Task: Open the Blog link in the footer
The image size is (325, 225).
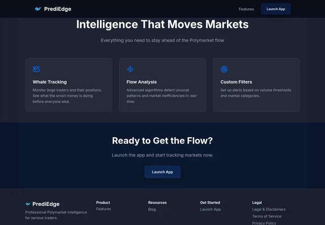Action: [x=152, y=209]
